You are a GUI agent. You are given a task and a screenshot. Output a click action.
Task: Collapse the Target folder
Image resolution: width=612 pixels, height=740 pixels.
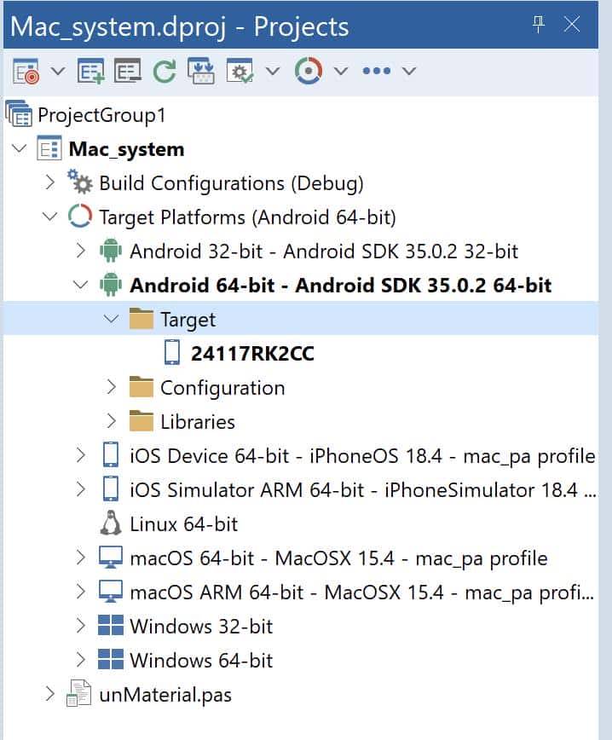tap(111, 319)
